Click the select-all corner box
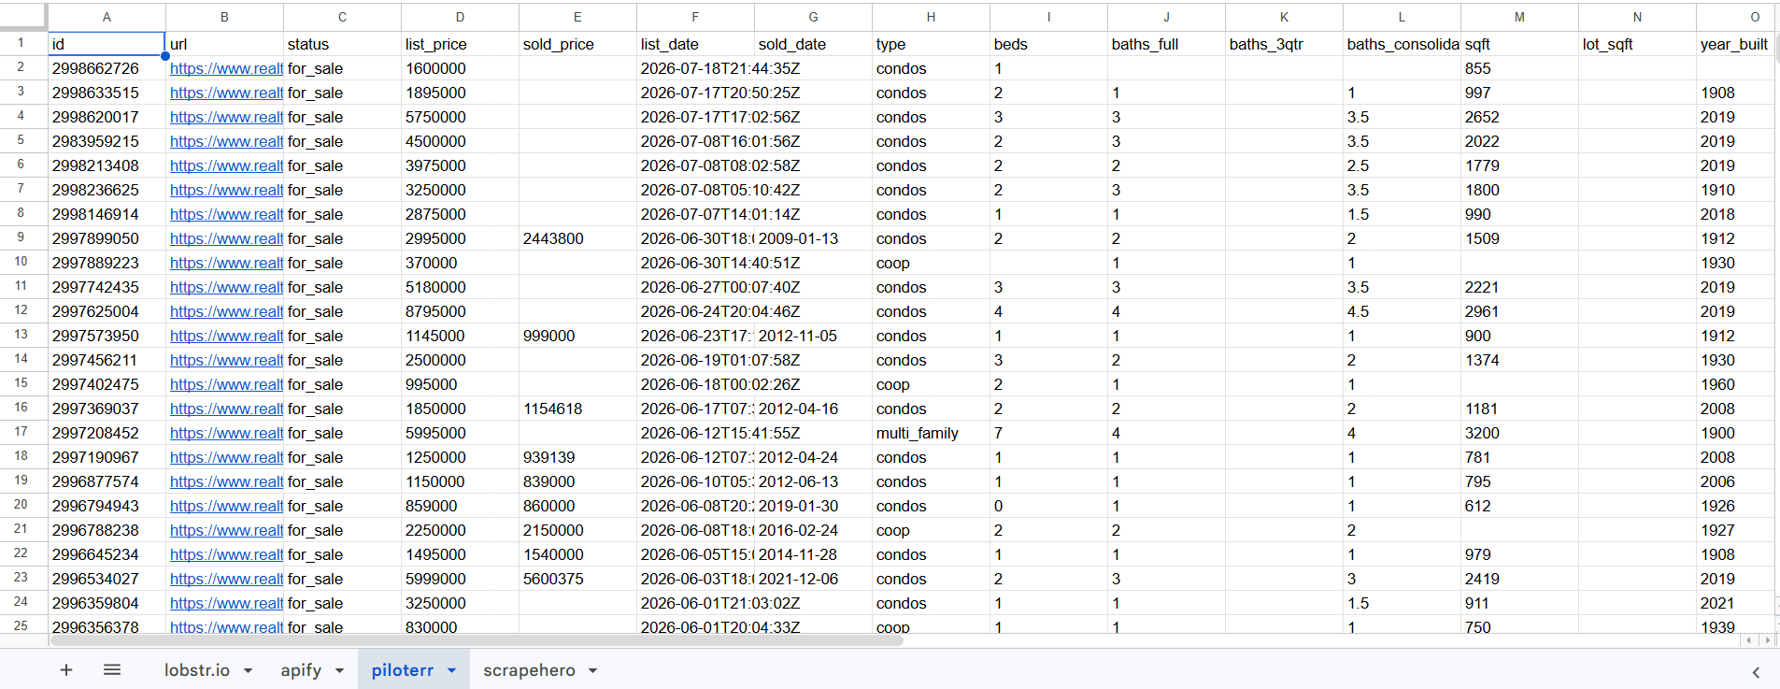Viewport: 1780px width, 689px height. (x=22, y=16)
